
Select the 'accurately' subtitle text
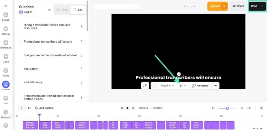pyautogui.click(x=31, y=69)
